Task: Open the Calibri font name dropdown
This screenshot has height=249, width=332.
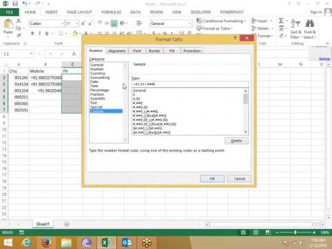Action: point(62,24)
